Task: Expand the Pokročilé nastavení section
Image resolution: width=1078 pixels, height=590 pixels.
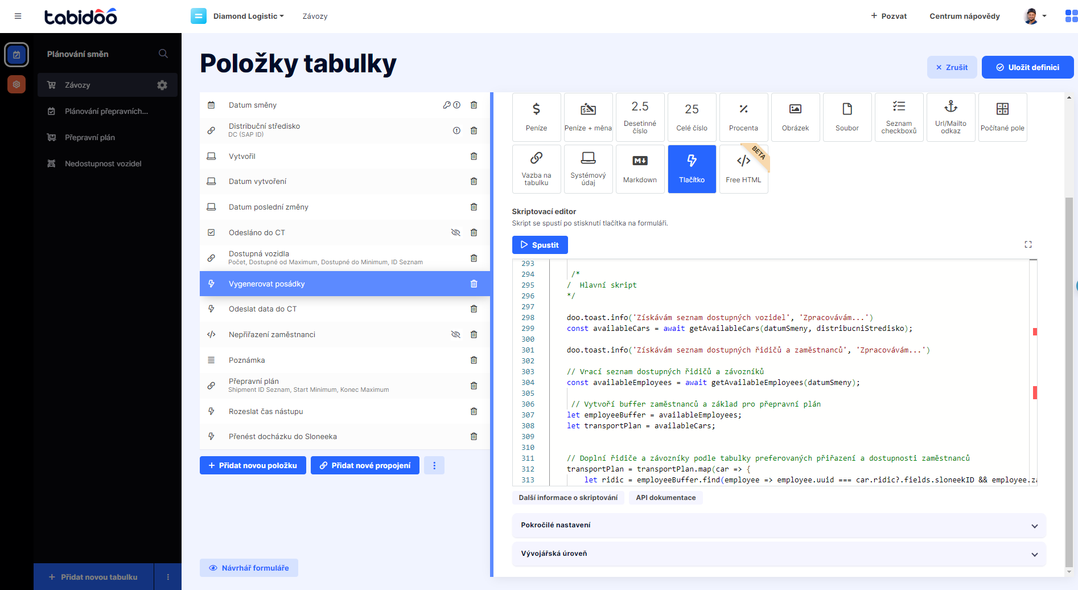Action: (779, 525)
